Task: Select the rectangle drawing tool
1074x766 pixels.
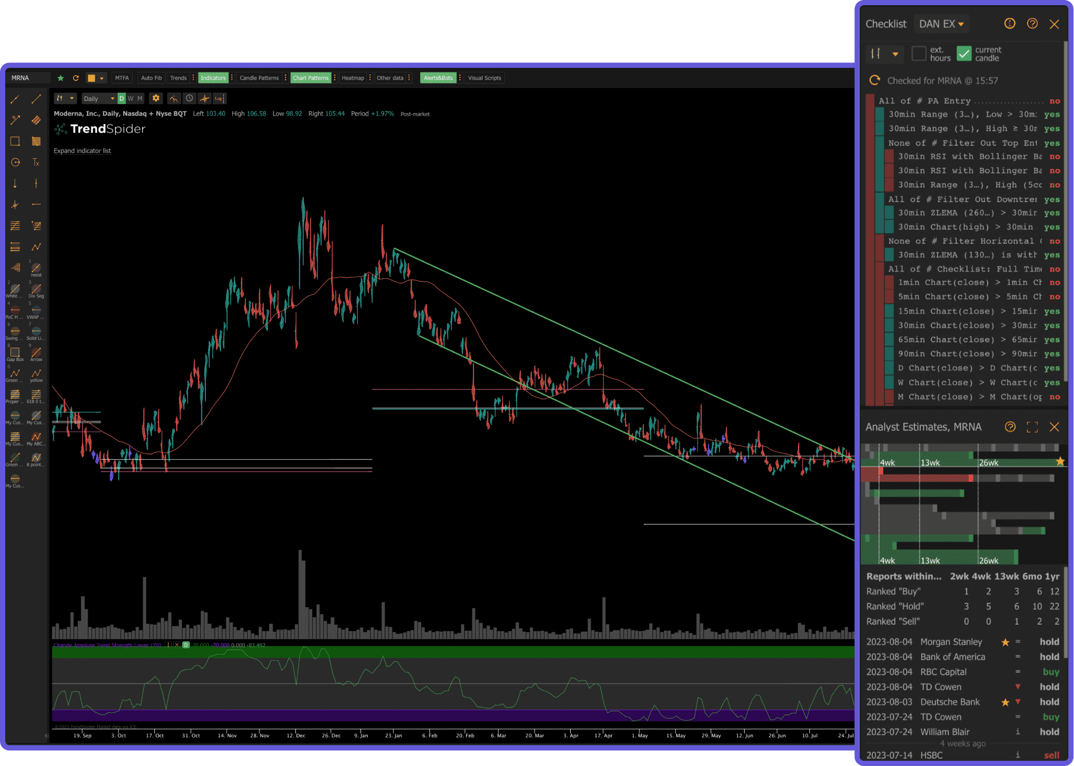Action: (15, 141)
